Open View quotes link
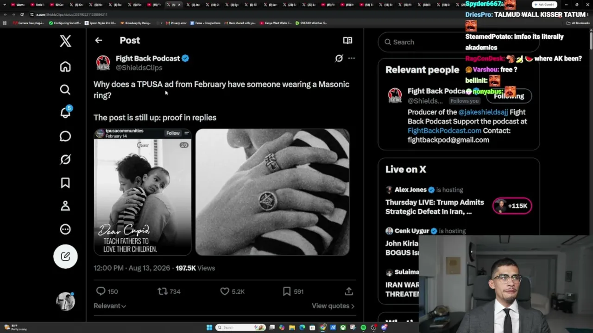Viewport: 593px width, 333px height. point(333,306)
